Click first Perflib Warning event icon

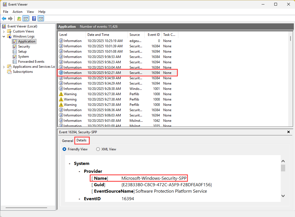coord(61,94)
